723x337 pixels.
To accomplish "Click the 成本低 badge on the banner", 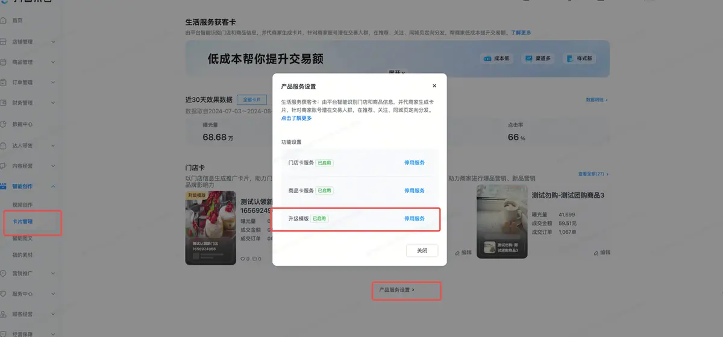I will (x=497, y=58).
